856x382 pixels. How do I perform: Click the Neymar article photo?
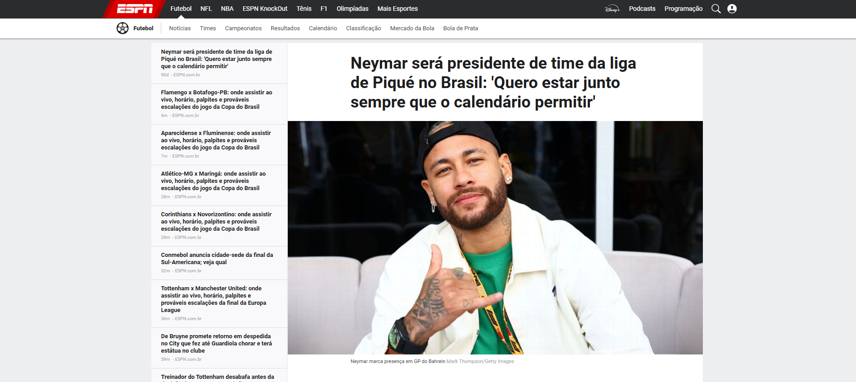[x=495, y=238]
